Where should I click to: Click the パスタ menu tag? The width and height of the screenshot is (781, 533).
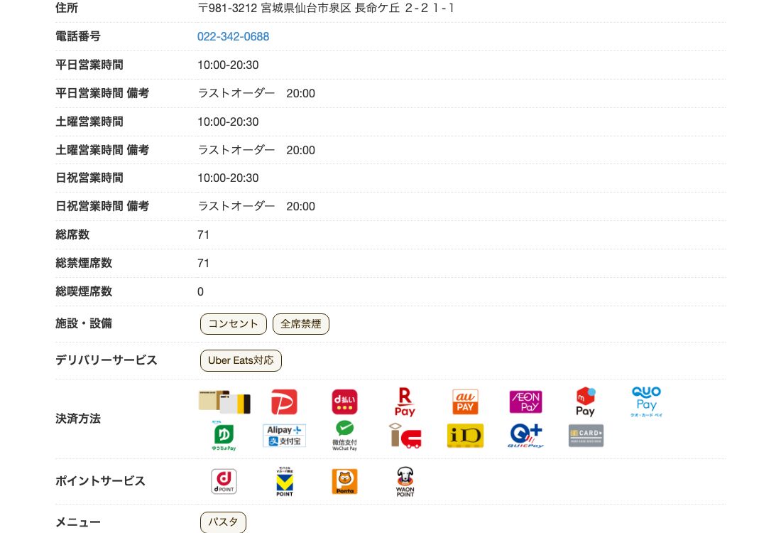click(223, 522)
